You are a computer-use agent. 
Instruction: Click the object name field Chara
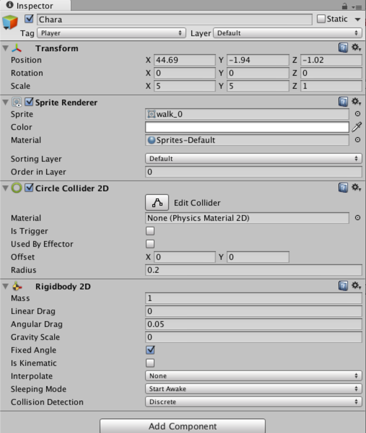pos(175,19)
